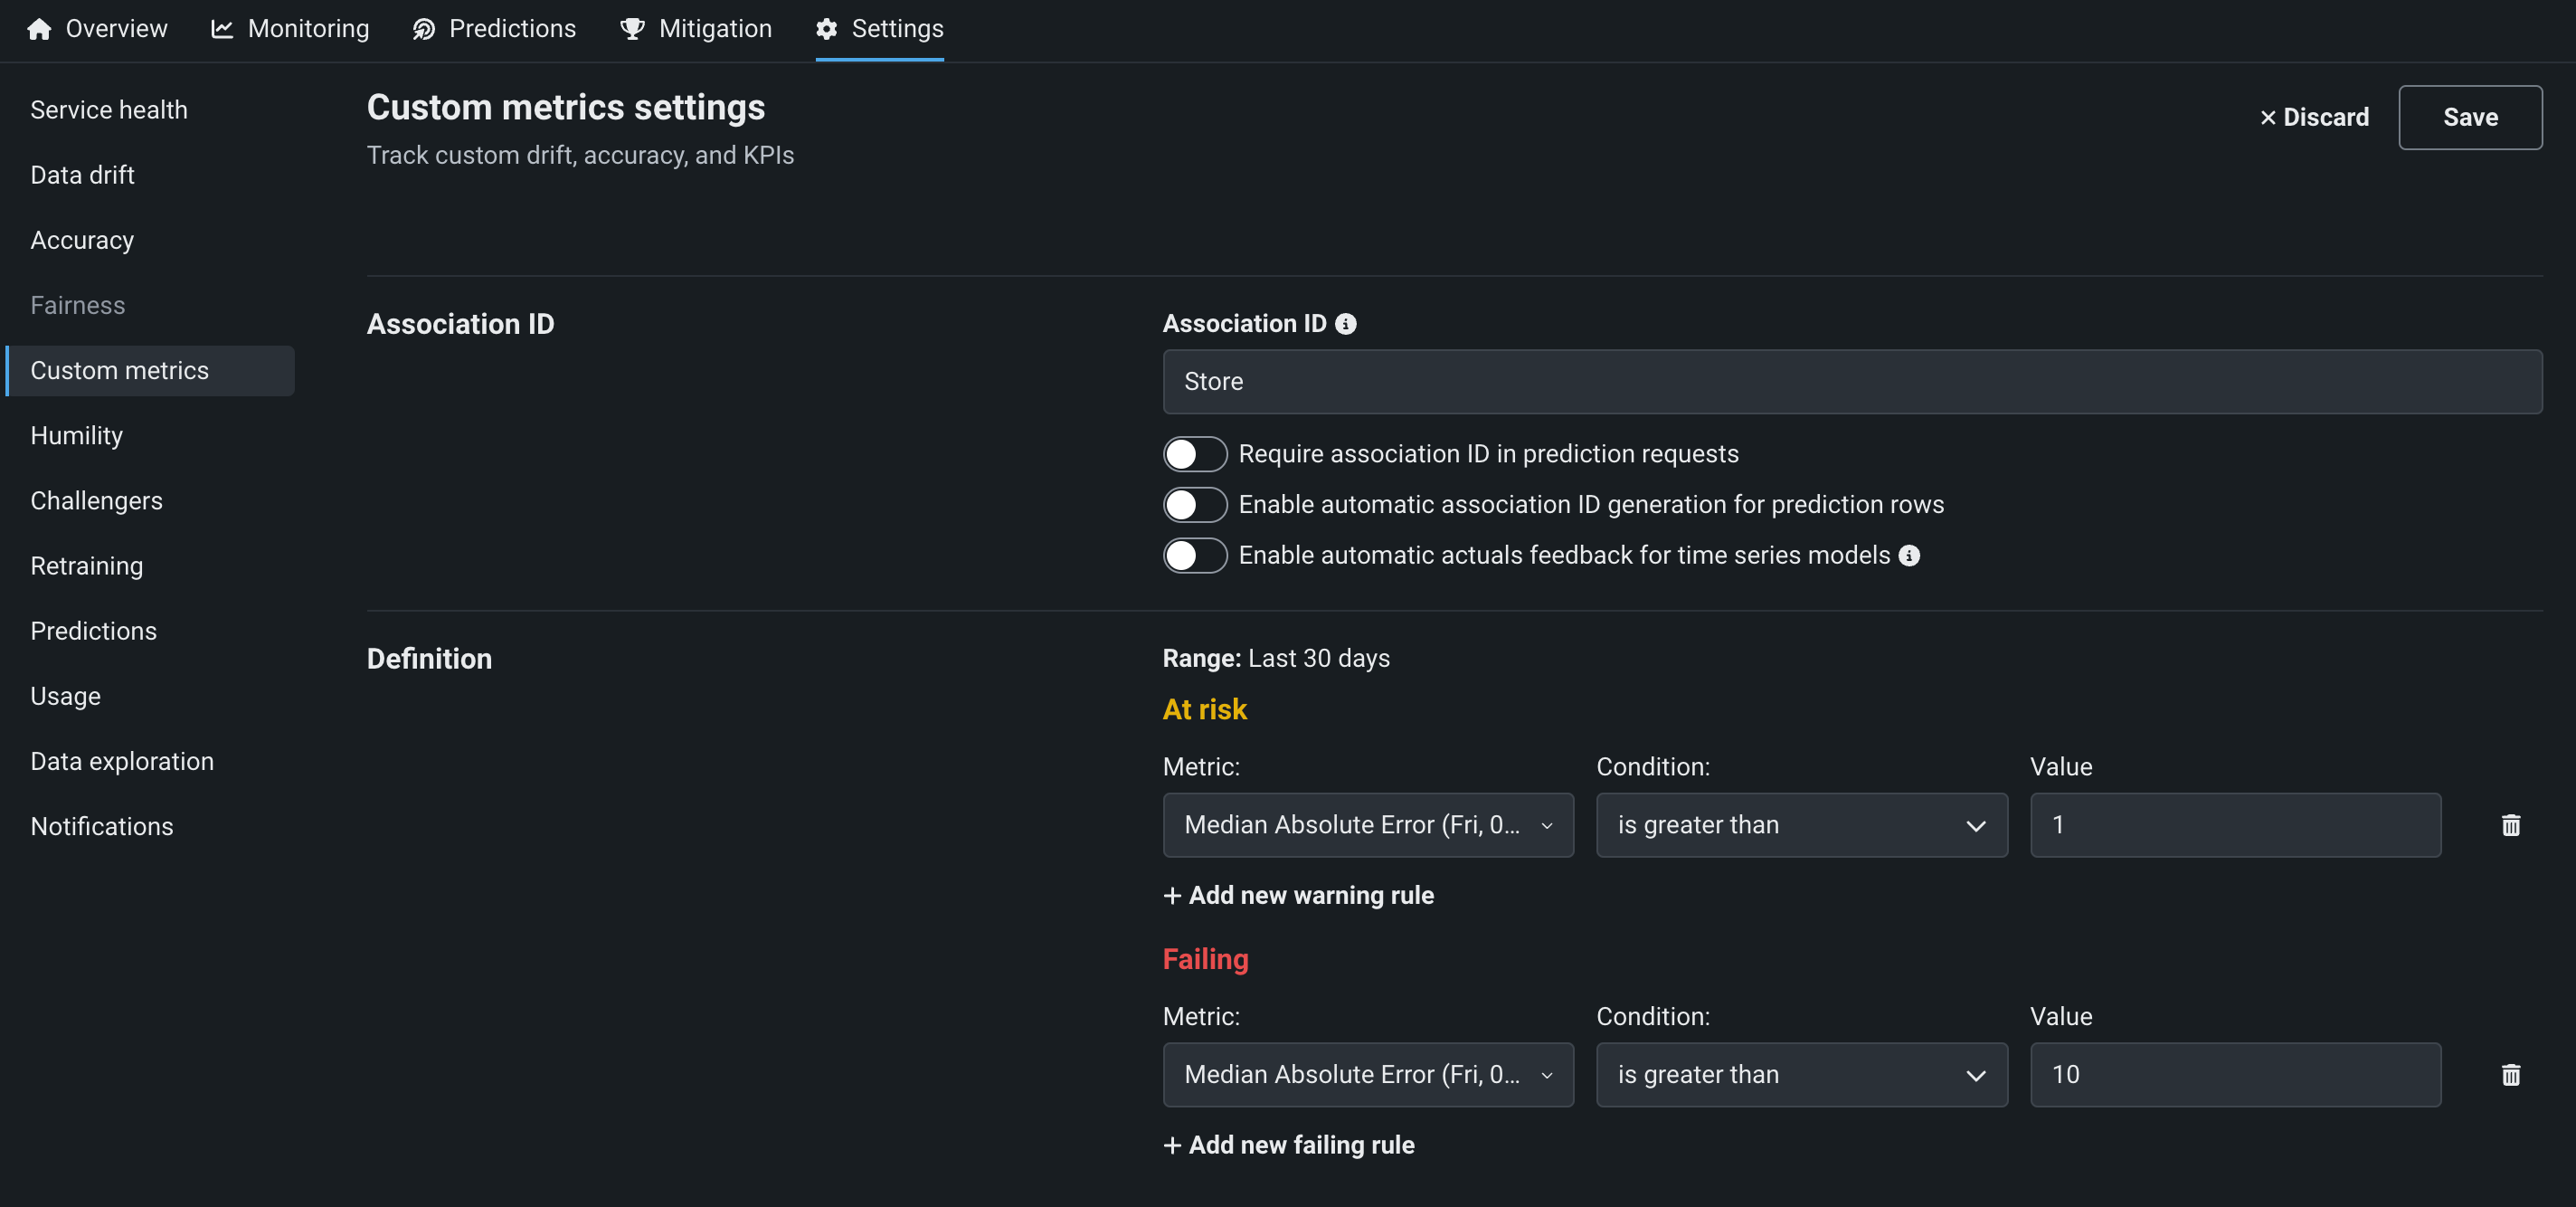Open the At risk Metric dropdown
The height and width of the screenshot is (1207, 2576).
(x=1367, y=825)
